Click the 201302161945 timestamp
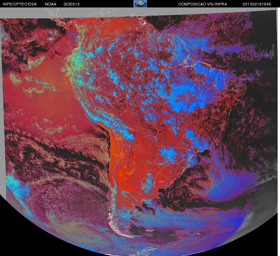 [x=257, y=4]
